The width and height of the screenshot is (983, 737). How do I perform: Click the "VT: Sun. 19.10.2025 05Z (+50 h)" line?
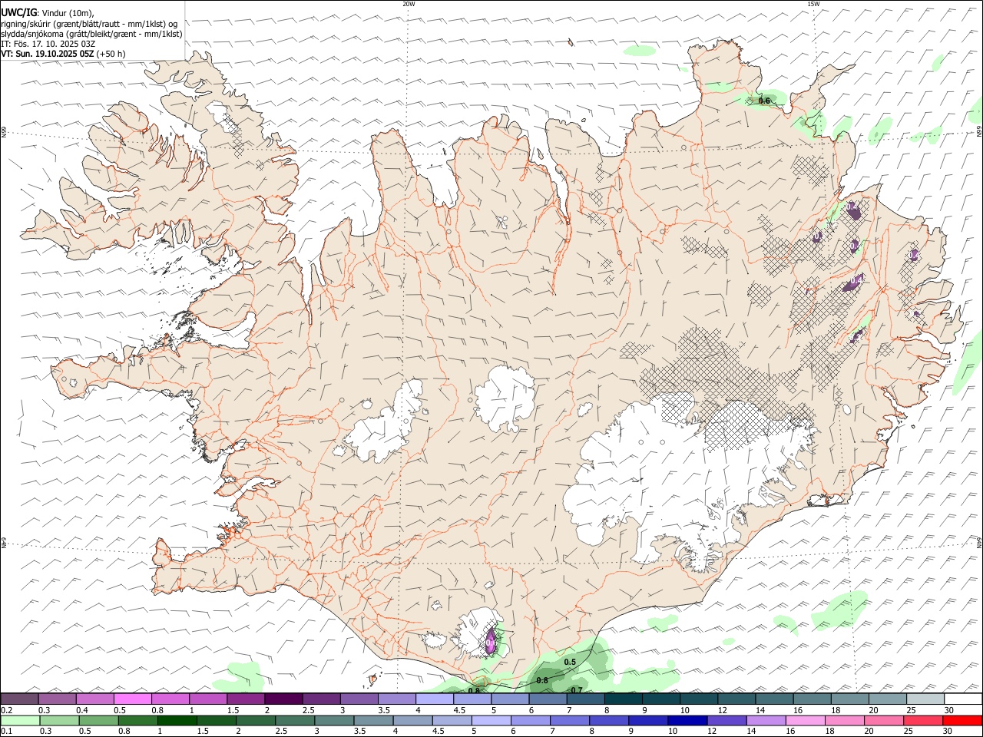point(63,54)
